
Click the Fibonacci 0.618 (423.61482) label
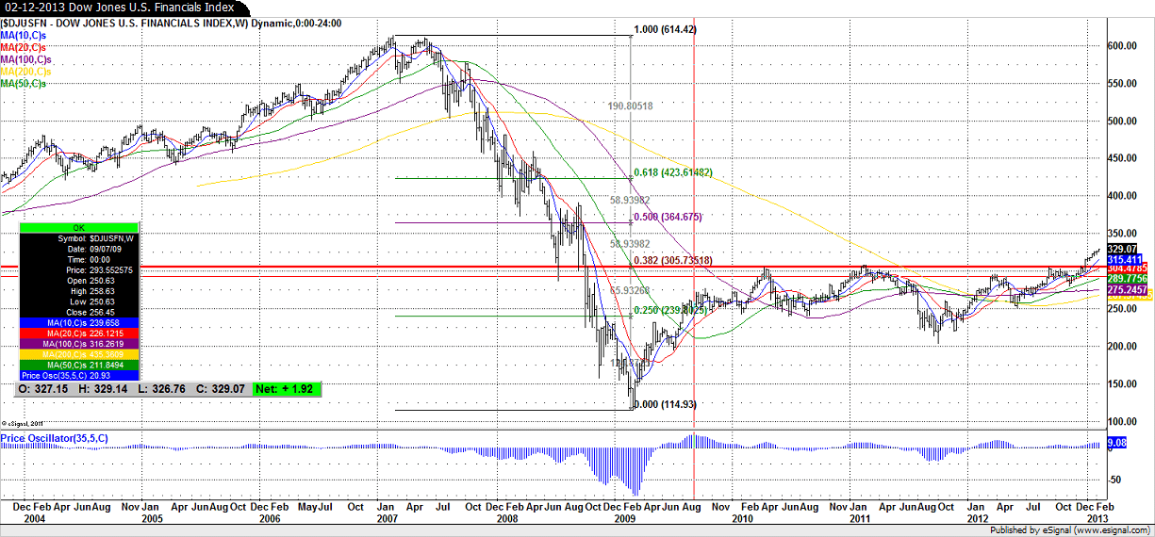coord(671,172)
